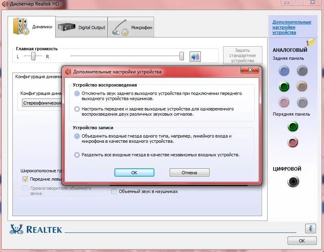Choose combine input jacks of same type
The image size is (324, 252).
tap(77, 136)
